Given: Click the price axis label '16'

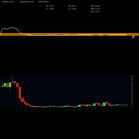Looking at the screenshot, I should tap(132, 102).
